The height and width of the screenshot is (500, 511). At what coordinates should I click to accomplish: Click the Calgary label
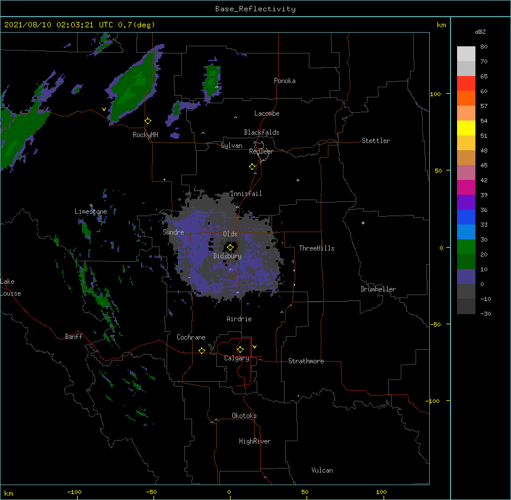tap(237, 358)
